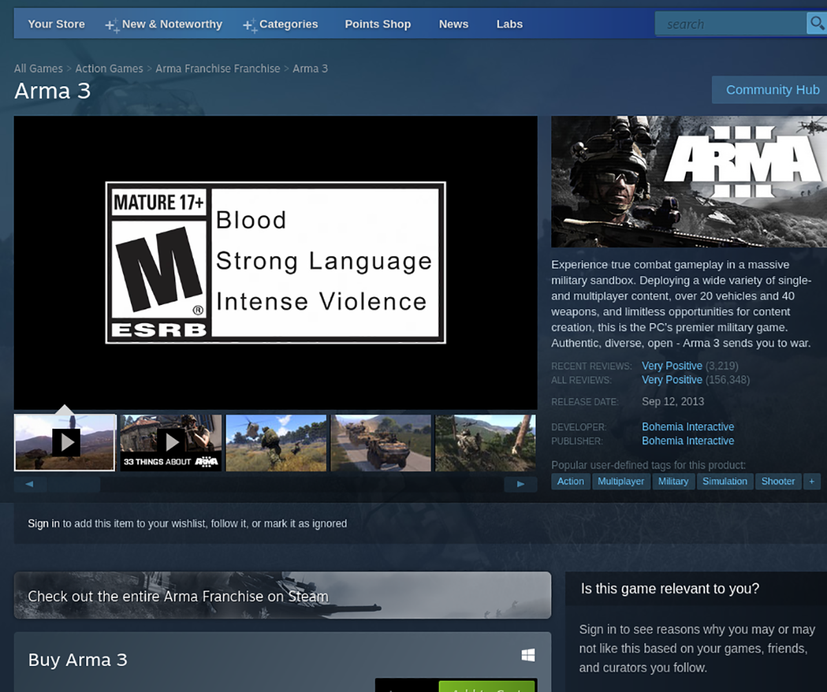Screen dimensions: 827x692
Task: Focus the store search field
Action: pyautogui.click(x=731, y=24)
